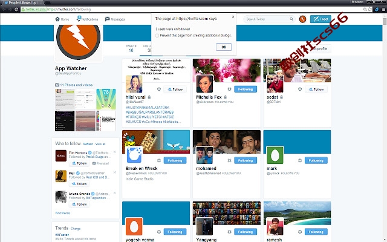Follow Tim Hortons suggestion
This screenshot has height=242, width=387.
click(79, 163)
